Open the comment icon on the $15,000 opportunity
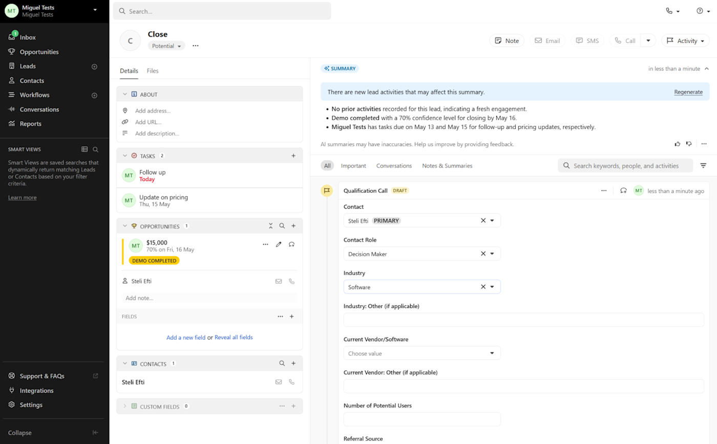717x444 pixels. 292,245
